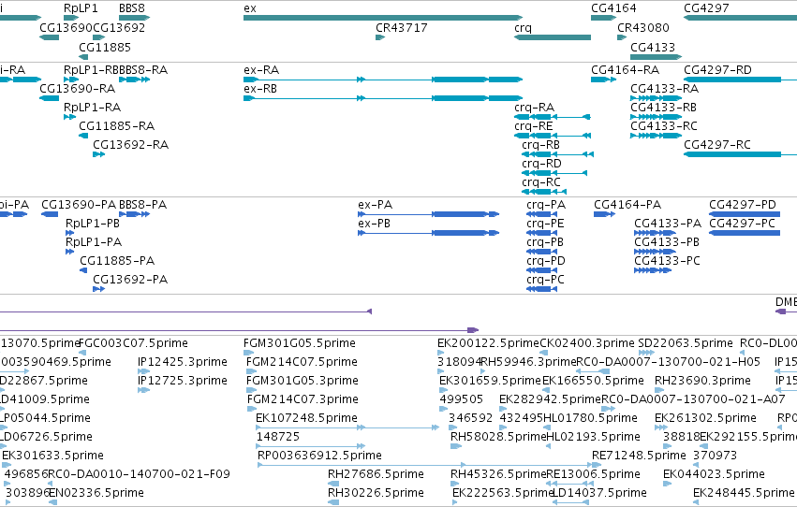Select the CG4133-RA transcript
The height and width of the screenshot is (507, 797).
[656, 98]
